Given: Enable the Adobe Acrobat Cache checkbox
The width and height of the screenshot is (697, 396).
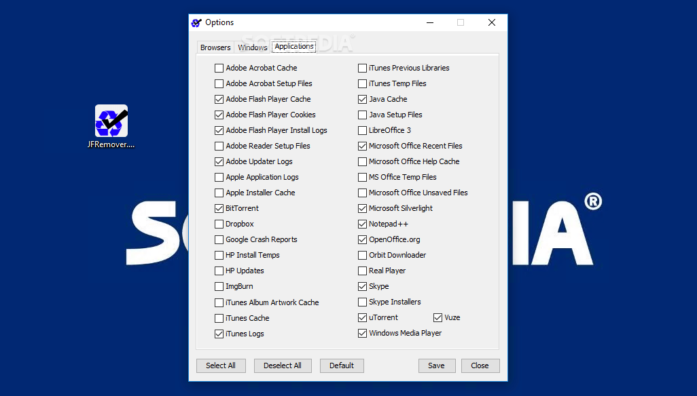Looking at the screenshot, I should 219,68.
